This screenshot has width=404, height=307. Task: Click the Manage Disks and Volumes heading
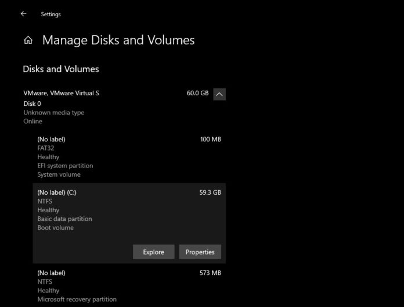[118, 40]
